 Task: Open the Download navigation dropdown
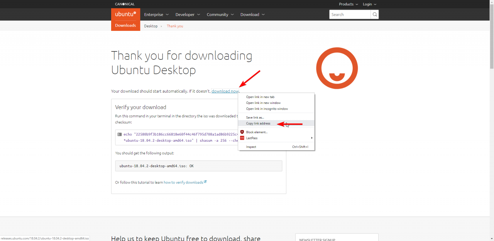pos(252,15)
